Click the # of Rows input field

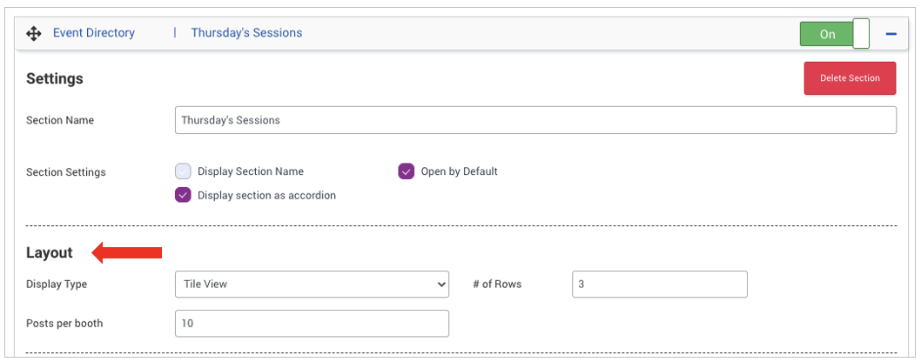coord(659,284)
